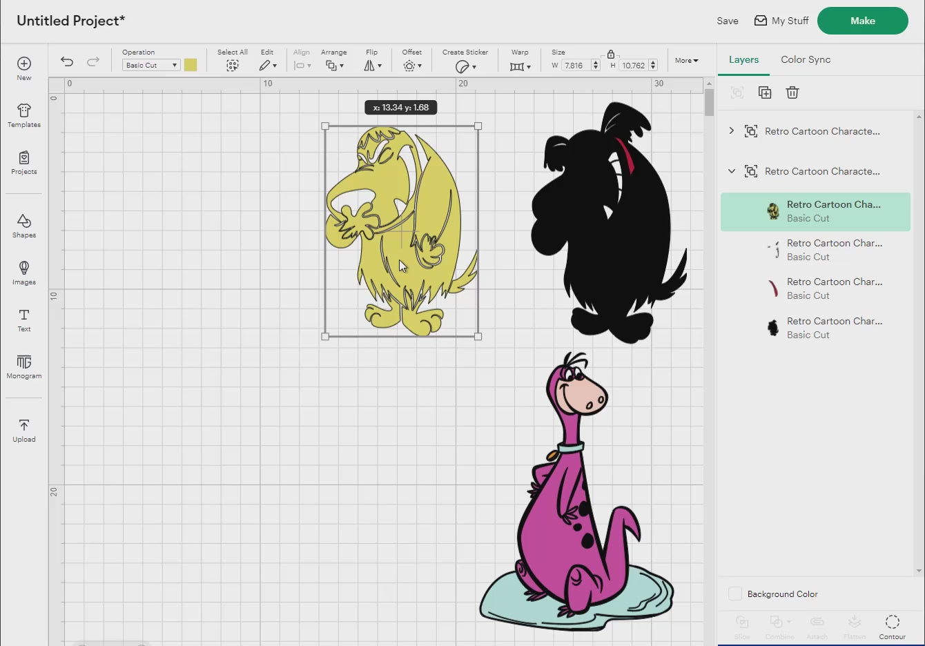925x646 pixels.
Task: Click the canvas vertical scrollbar thumb
Action: [709, 102]
